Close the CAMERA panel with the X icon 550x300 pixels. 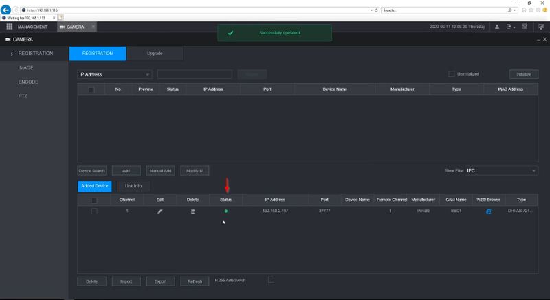click(544, 40)
